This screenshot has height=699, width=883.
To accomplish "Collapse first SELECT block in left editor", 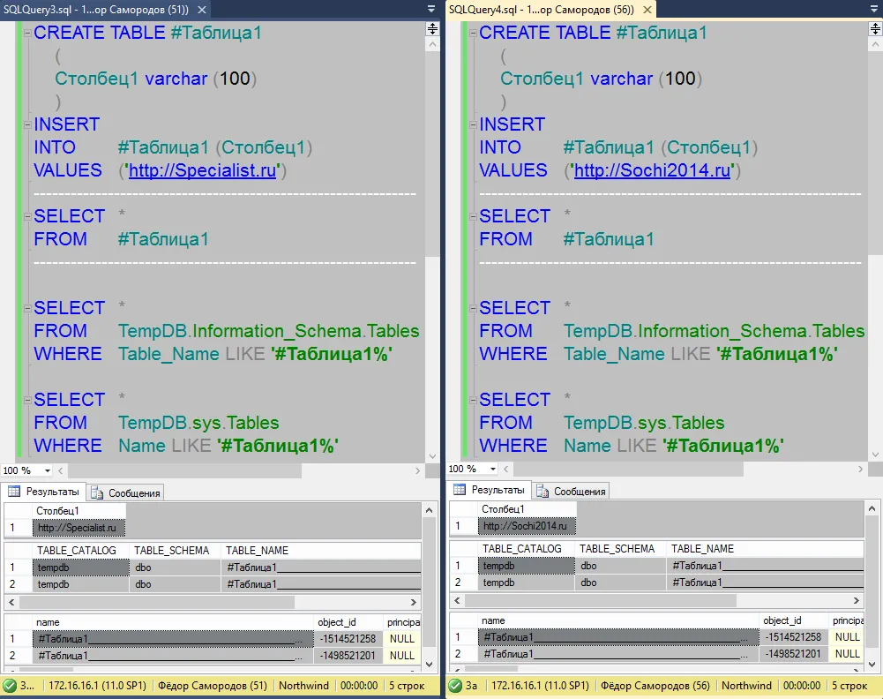I will tap(27, 217).
